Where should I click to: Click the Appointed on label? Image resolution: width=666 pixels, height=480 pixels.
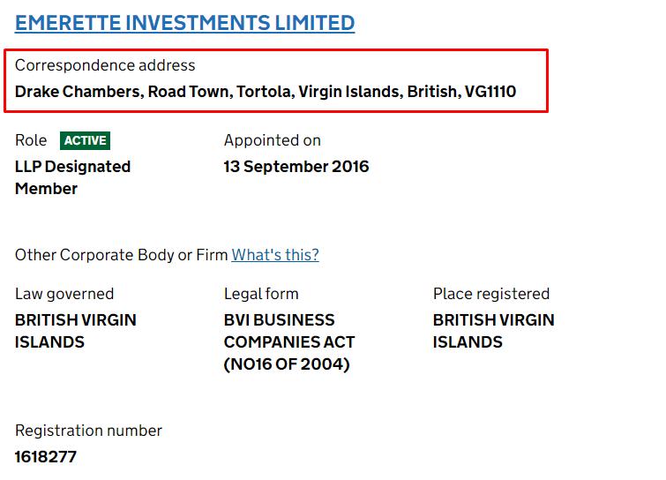tap(273, 140)
